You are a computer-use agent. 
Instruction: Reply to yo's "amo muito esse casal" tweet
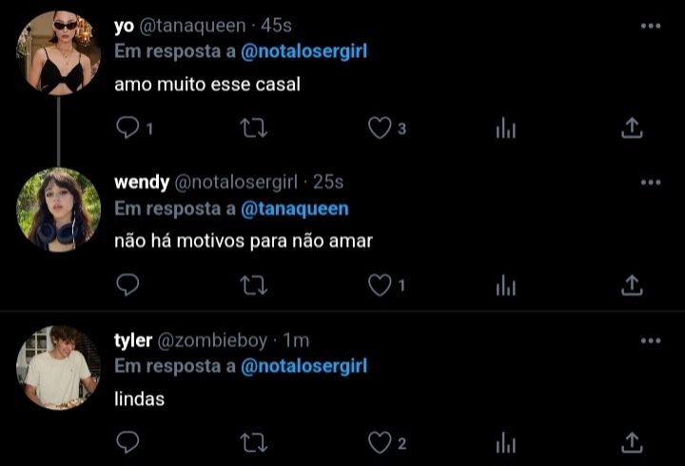click(x=127, y=128)
